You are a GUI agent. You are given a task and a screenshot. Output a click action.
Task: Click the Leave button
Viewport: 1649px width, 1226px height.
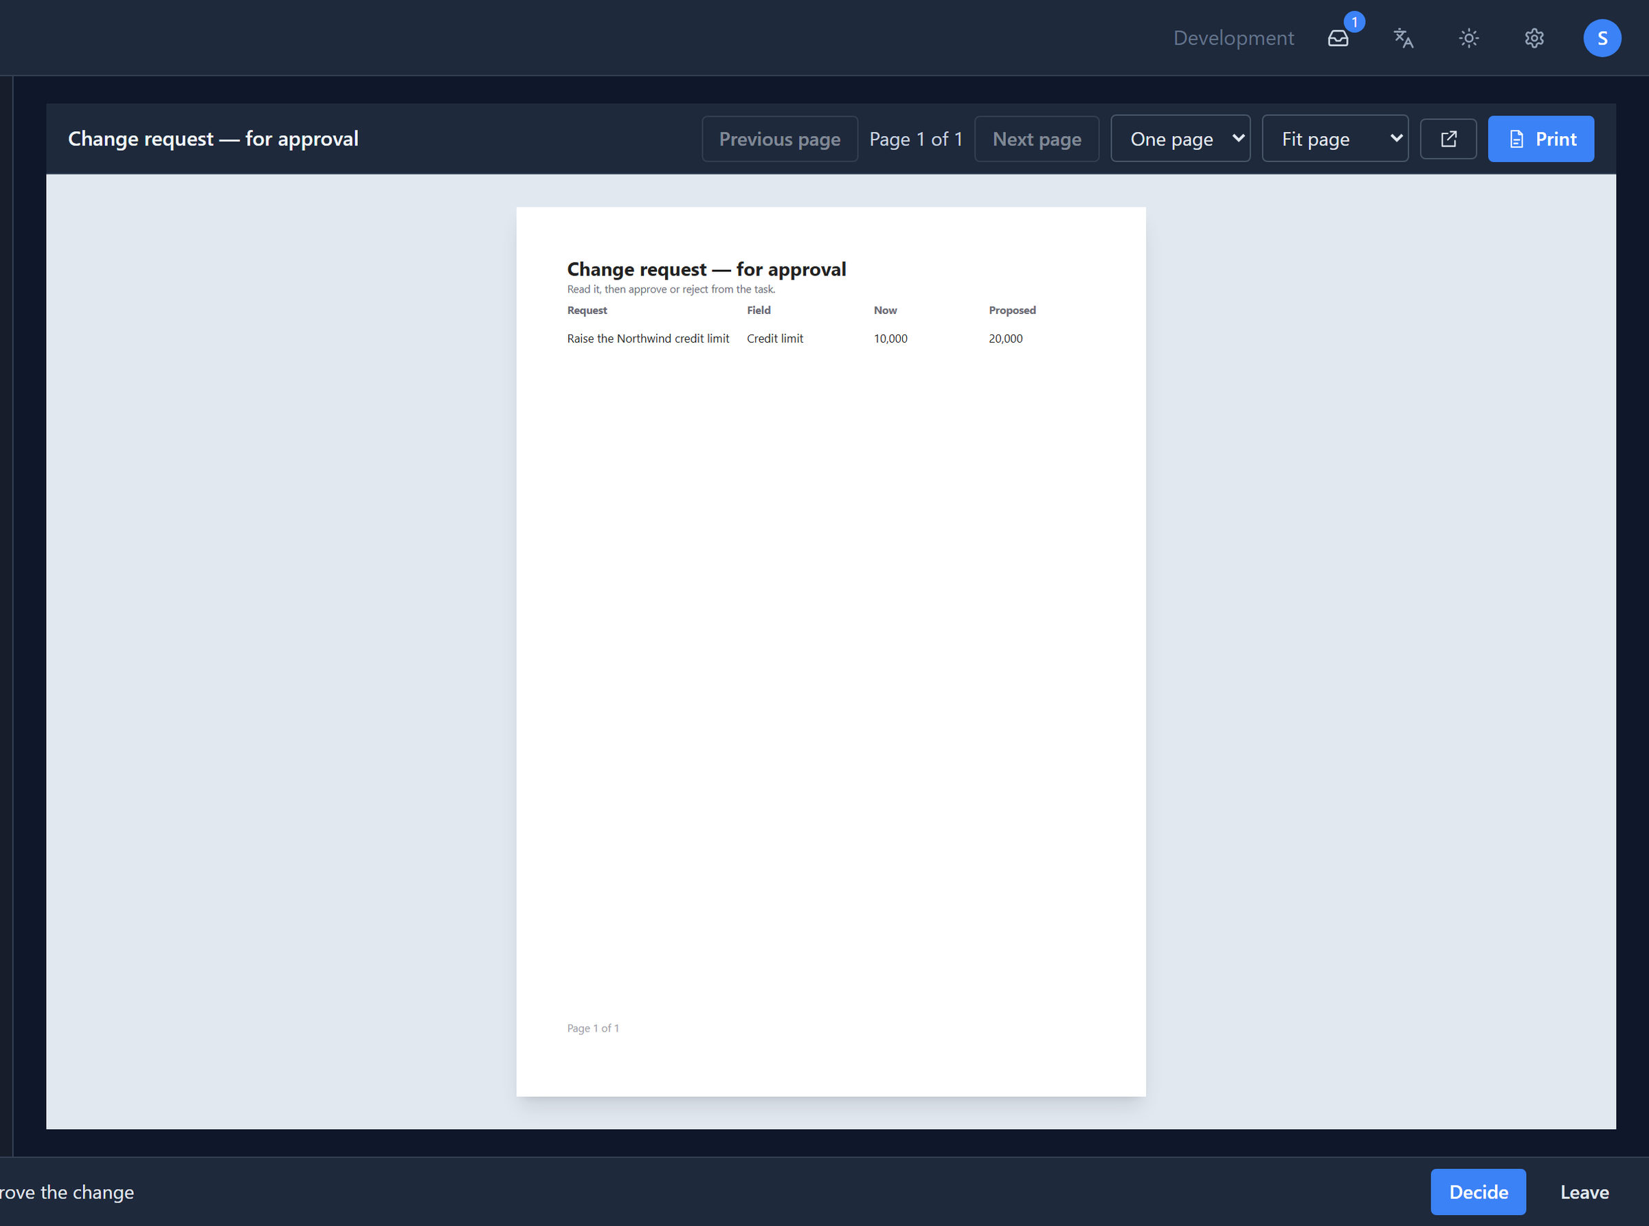click(x=1584, y=1192)
